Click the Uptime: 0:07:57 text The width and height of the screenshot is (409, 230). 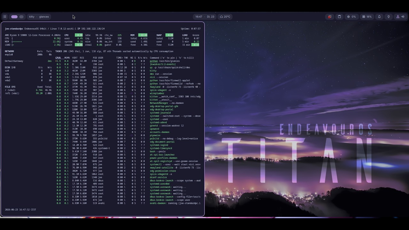tap(191, 29)
